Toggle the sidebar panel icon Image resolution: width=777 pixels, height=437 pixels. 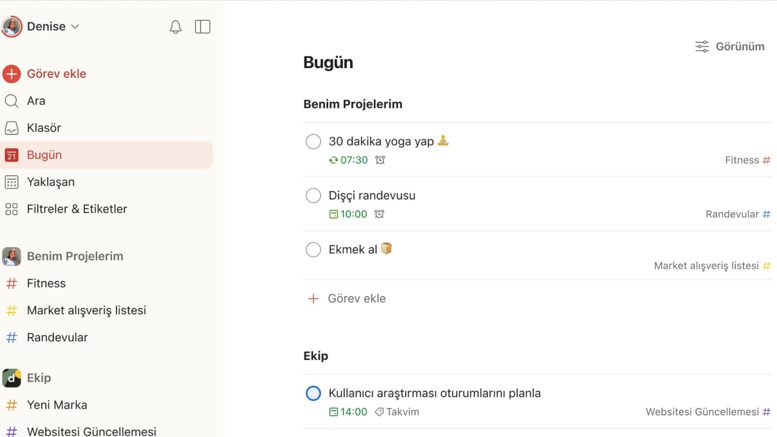tap(203, 27)
